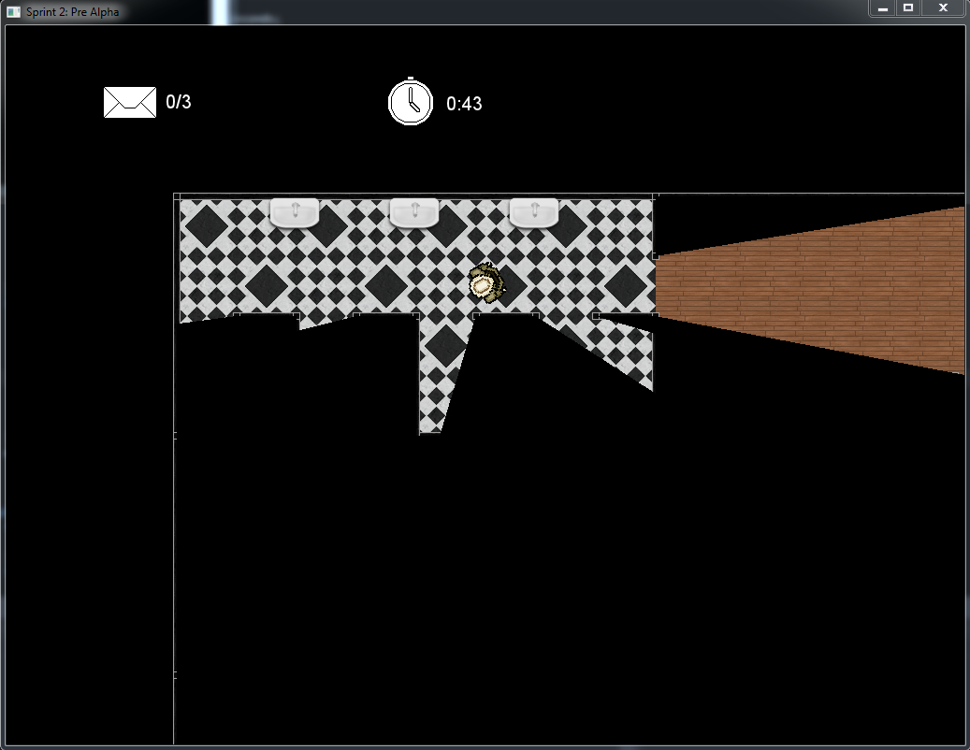Click the countdown timer reading 0:43
This screenshot has width=970, height=750.
(x=464, y=104)
